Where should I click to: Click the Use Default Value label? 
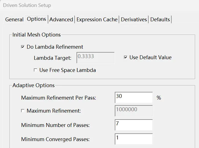pos(150,57)
